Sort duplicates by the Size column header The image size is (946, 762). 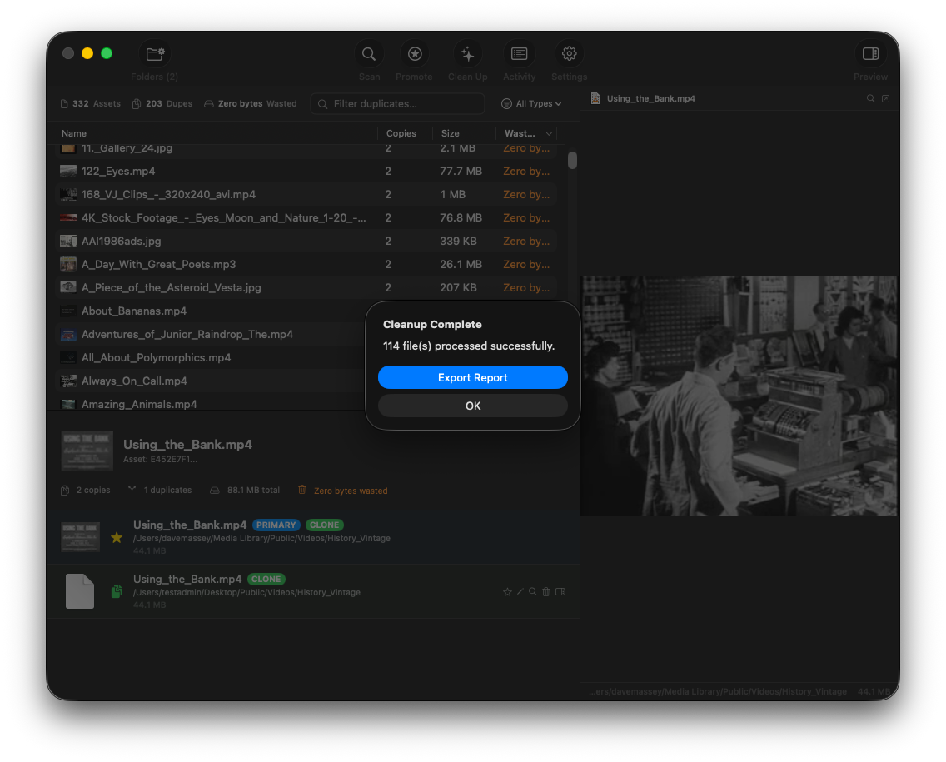[451, 133]
